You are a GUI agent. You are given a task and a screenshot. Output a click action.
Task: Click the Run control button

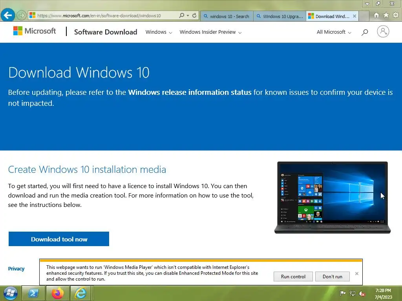[x=293, y=276]
